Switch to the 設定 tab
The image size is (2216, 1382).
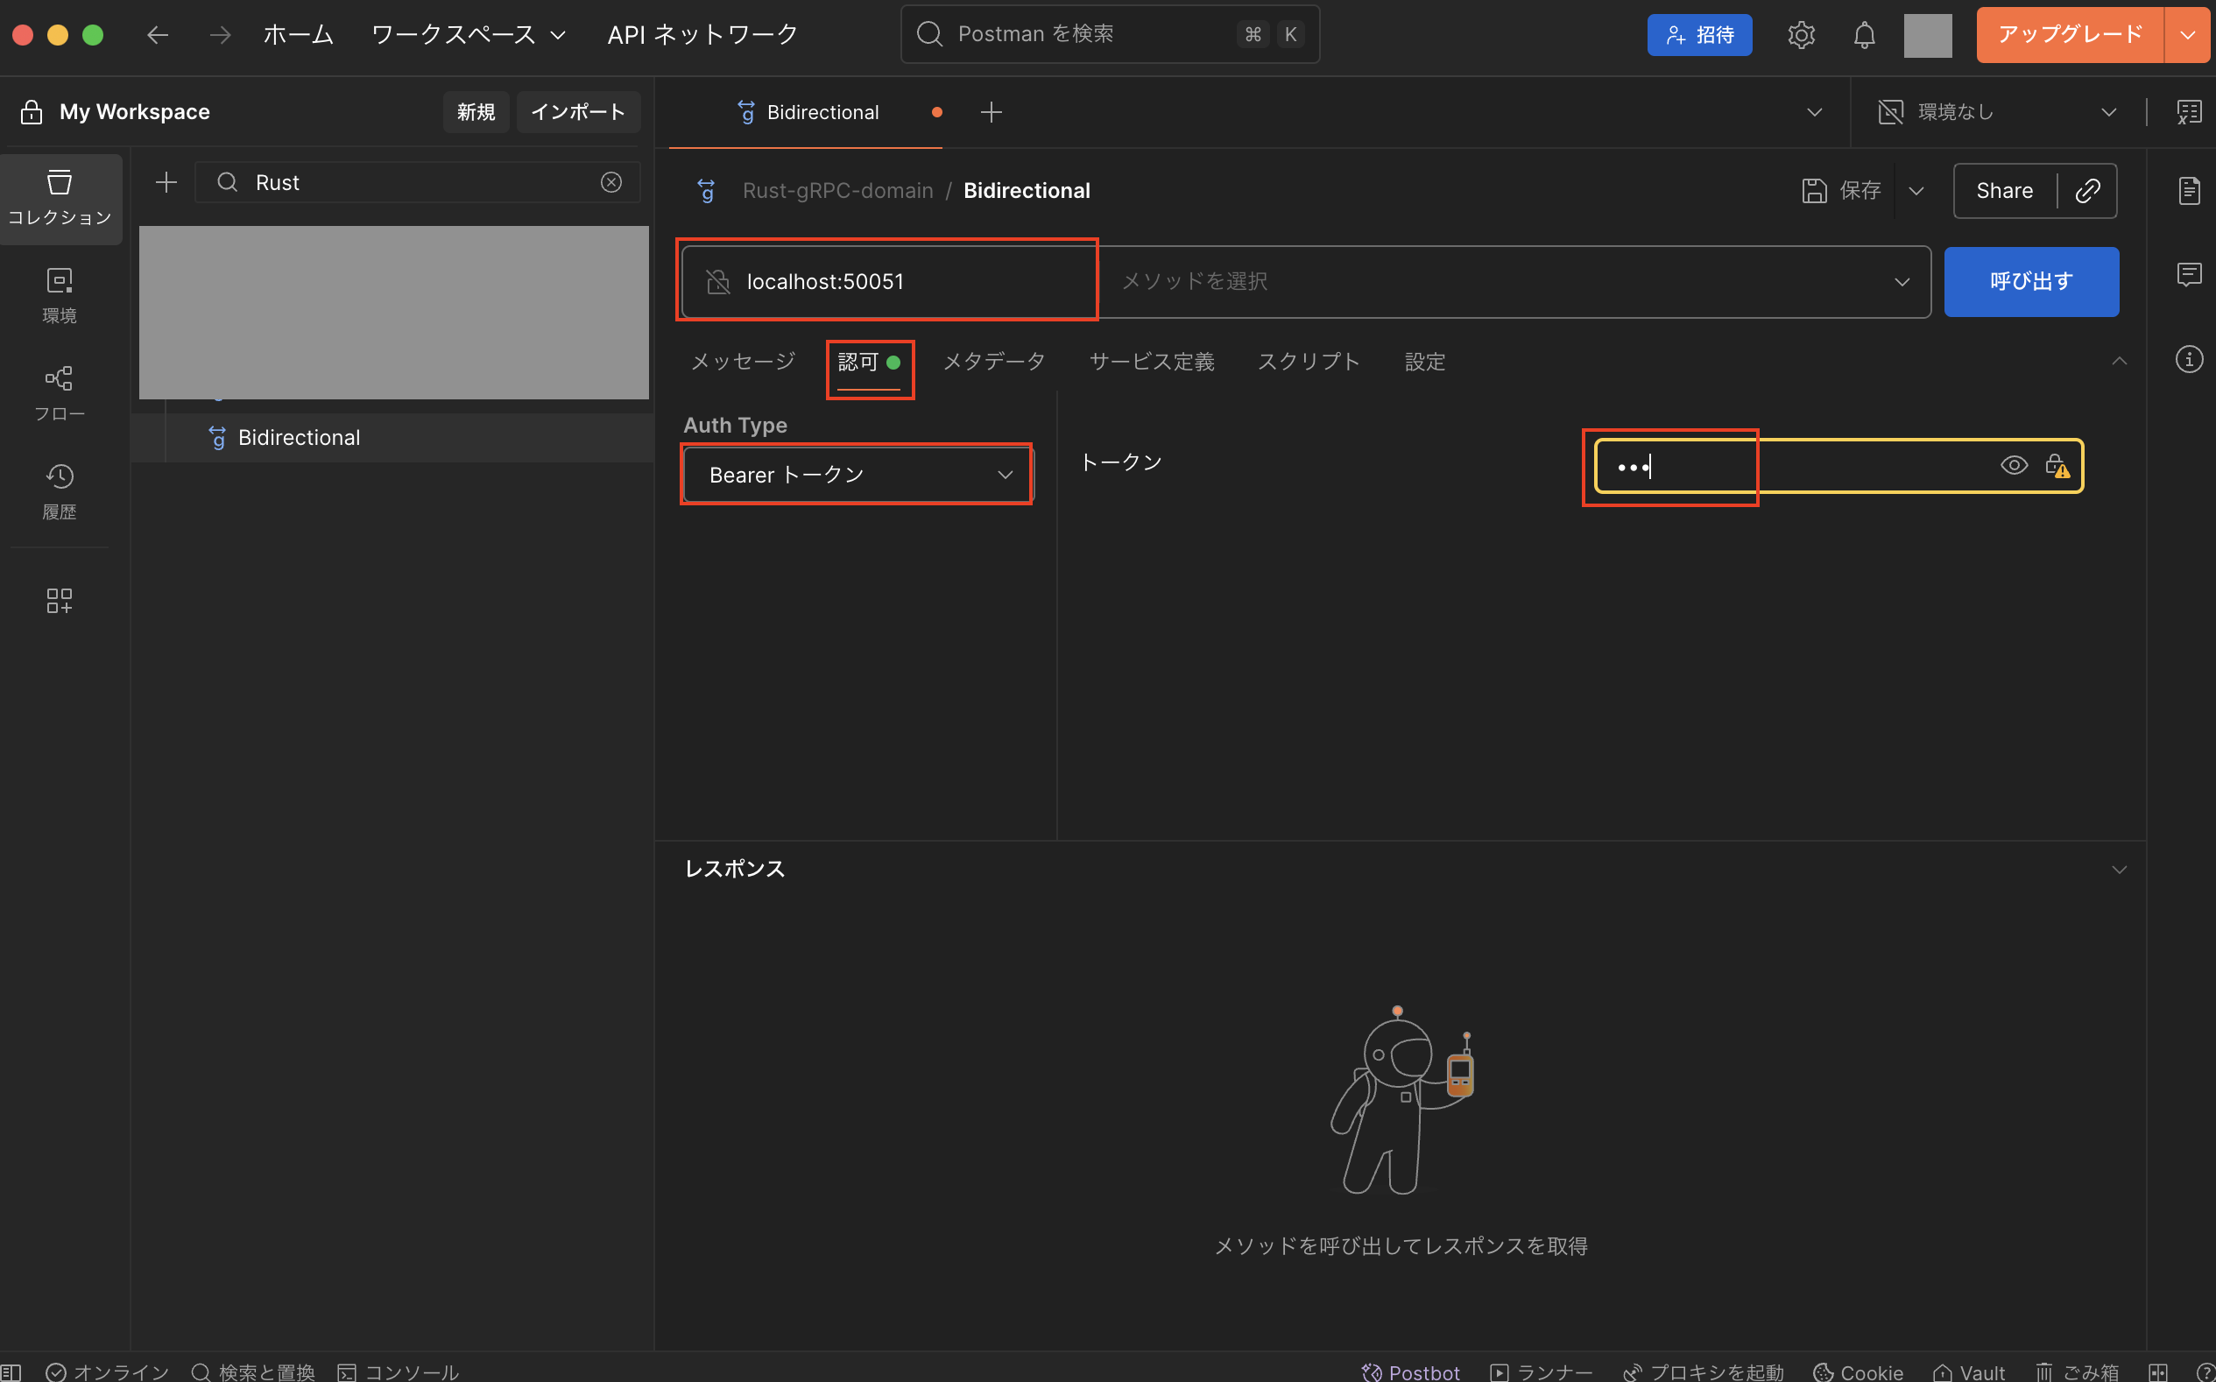(1424, 361)
